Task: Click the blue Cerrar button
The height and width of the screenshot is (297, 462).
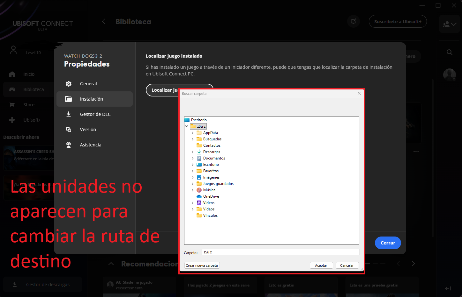Action: pyautogui.click(x=388, y=243)
